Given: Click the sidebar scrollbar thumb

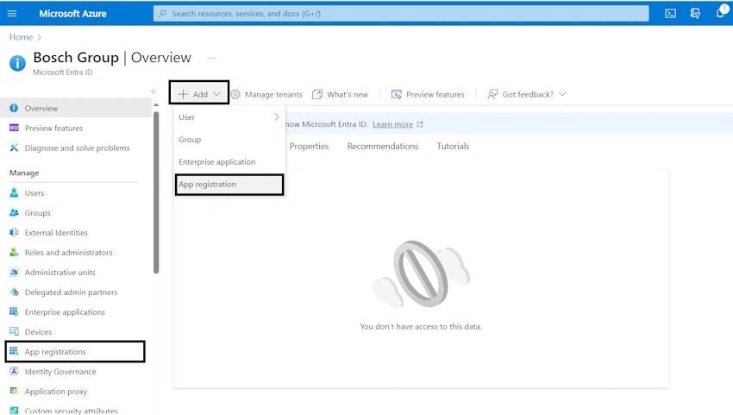Looking at the screenshot, I should [x=156, y=192].
